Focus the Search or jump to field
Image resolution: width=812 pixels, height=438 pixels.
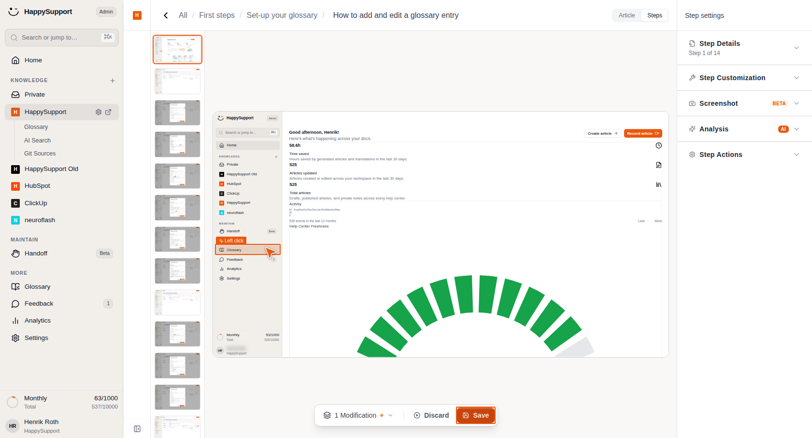[62, 38]
